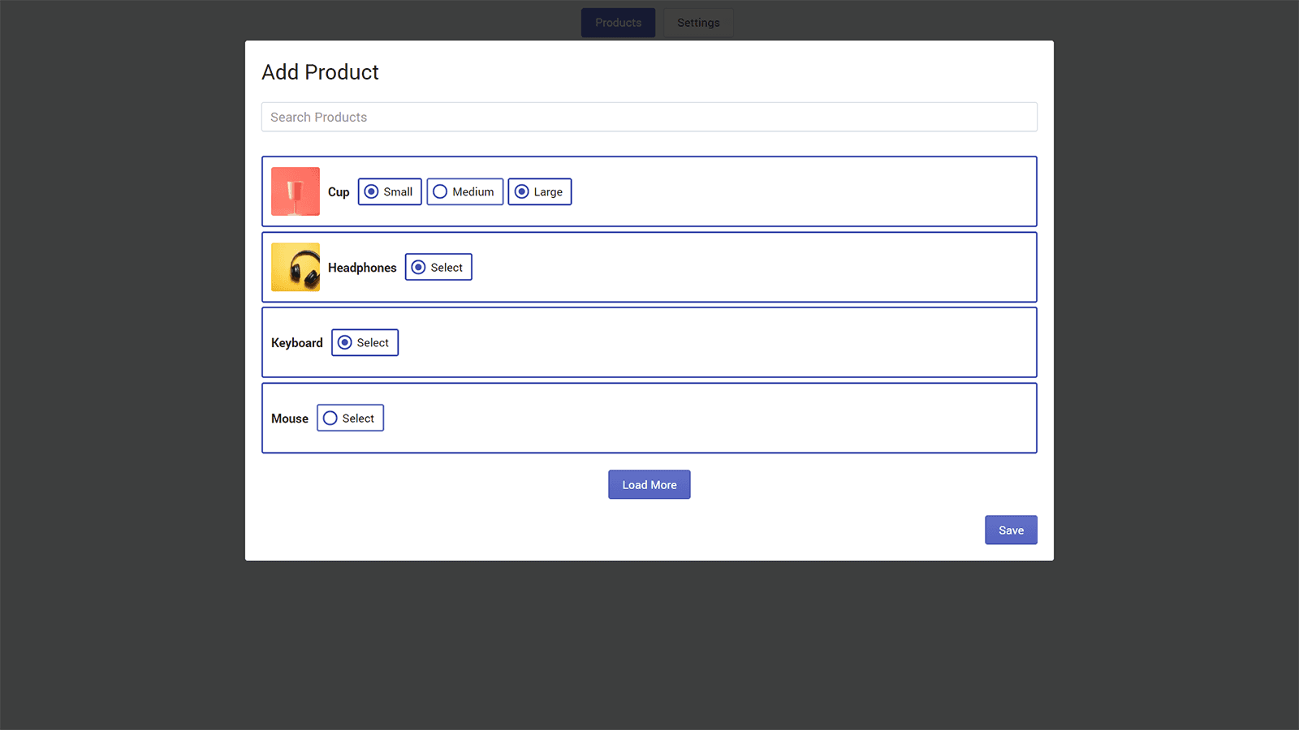Click the Cup product row

(x=812, y=191)
